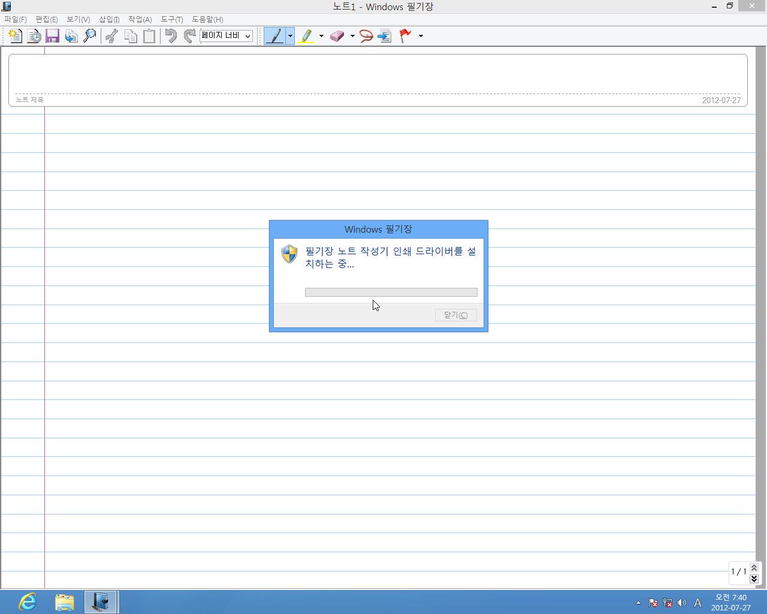
Task: Click the import documents toolbar icon
Action: 71,36
